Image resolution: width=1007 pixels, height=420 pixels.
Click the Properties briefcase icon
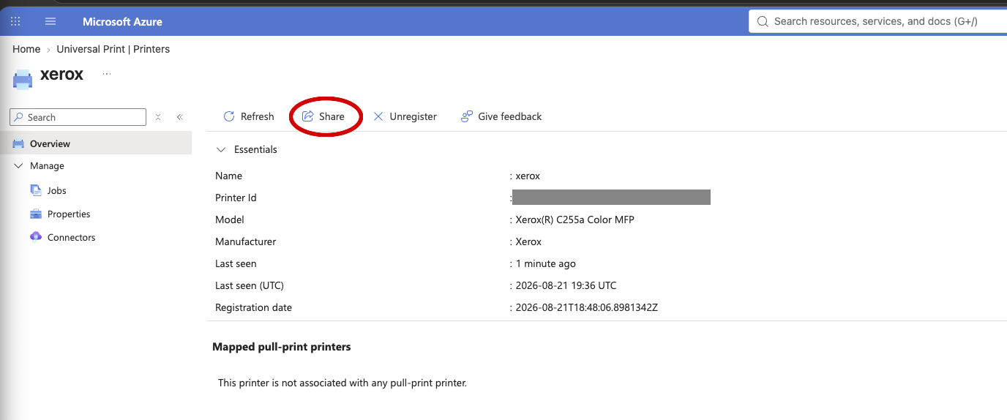[x=36, y=214]
